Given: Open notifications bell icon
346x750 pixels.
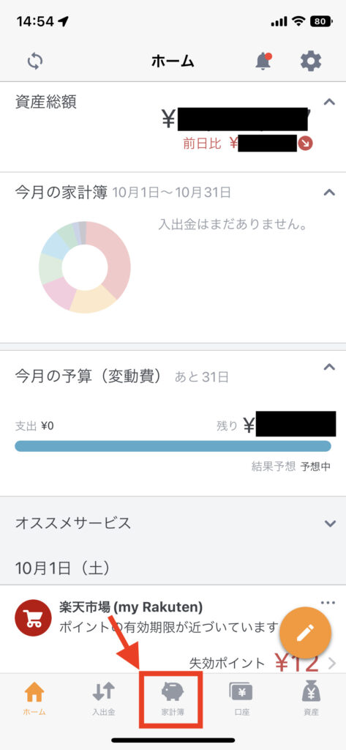Looking at the screenshot, I should pos(263,62).
